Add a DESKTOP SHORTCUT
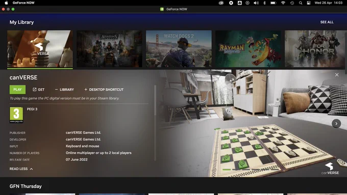 pos(104,90)
